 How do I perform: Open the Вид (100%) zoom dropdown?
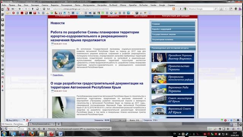13,120
